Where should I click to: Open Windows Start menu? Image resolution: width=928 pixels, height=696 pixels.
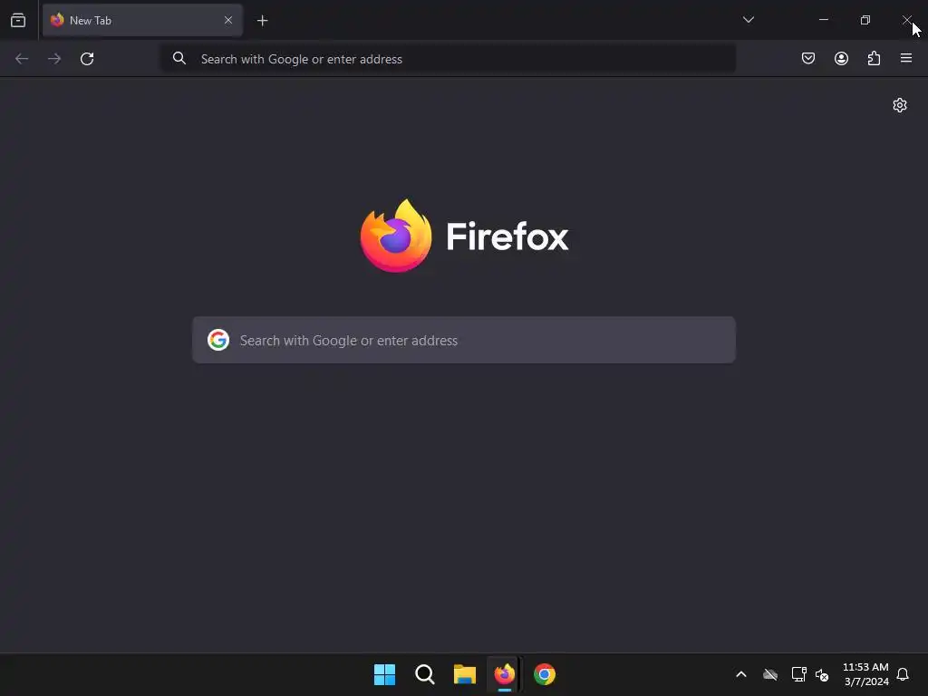384,674
